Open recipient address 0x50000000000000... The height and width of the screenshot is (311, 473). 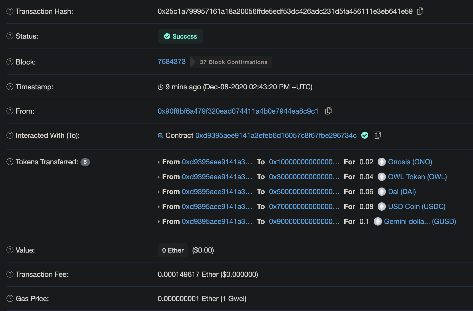(304, 192)
